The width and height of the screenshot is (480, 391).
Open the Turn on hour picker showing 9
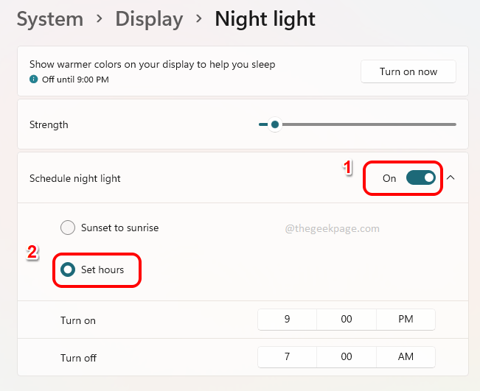click(x=287, y=320)
